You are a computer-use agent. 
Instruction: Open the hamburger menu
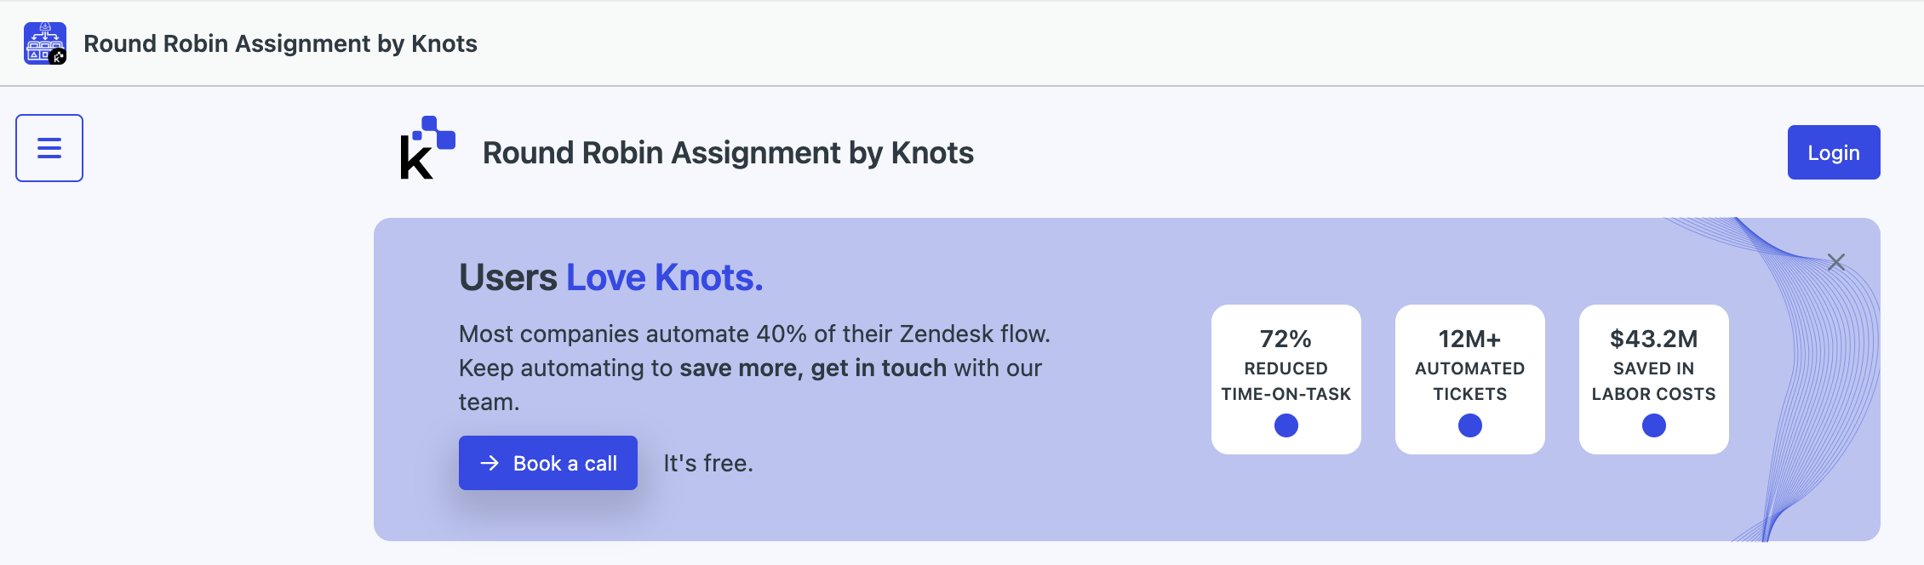(49, 148)
